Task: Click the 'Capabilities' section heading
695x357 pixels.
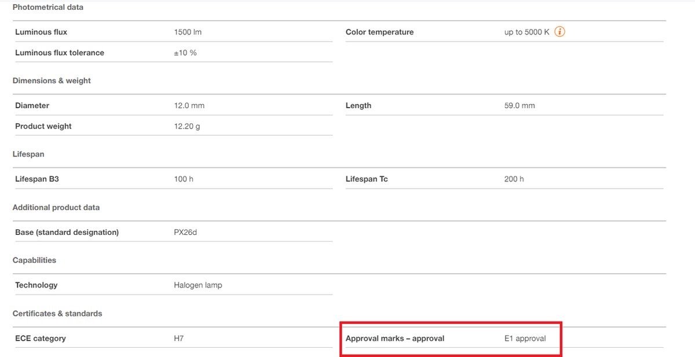Action: [34, 260]
